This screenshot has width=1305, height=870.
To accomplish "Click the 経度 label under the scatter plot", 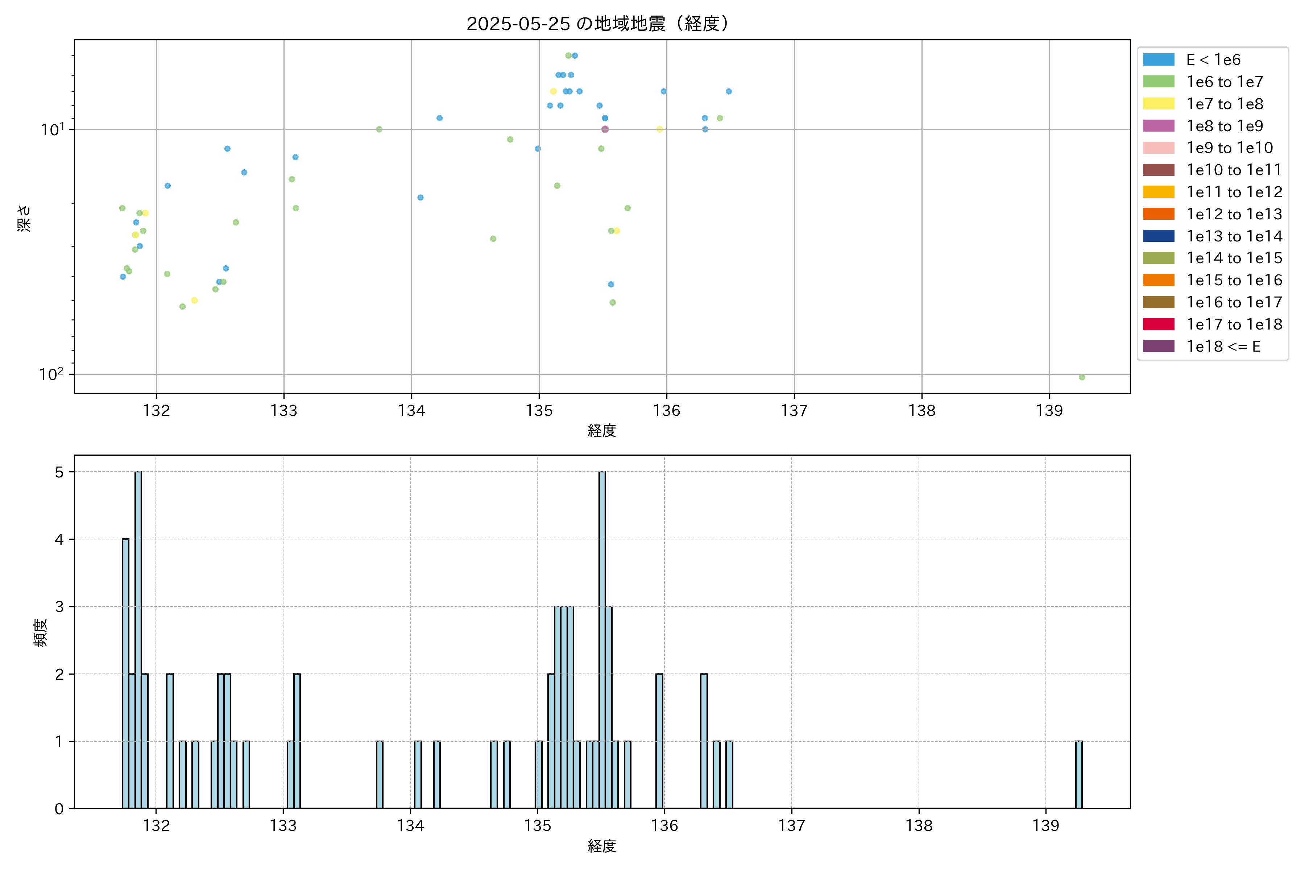I will pos(601,431).
